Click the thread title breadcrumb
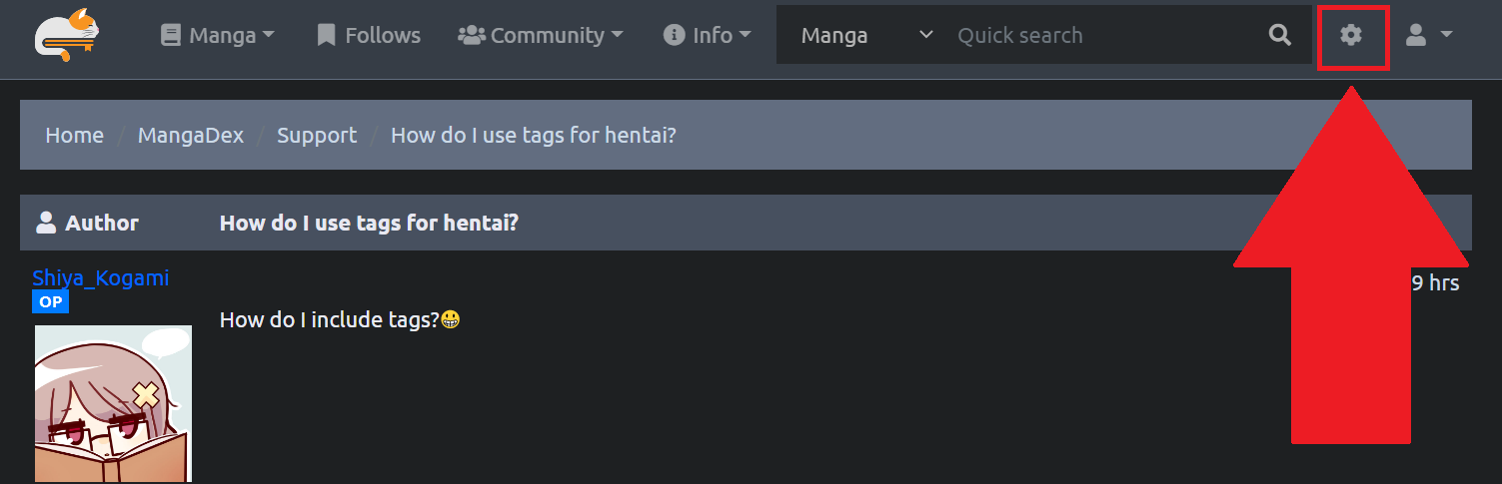Viewport: 1502px width, 484px height. point(533,135)
